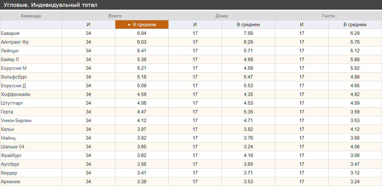Sort by В среднем under Гости
Screen dimensions: 382x186
coord(355,25)
